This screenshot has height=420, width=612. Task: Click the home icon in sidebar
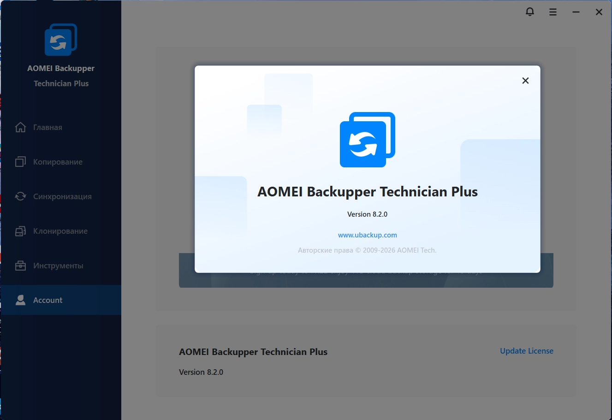pyautogui.click(x=20, y=127)
